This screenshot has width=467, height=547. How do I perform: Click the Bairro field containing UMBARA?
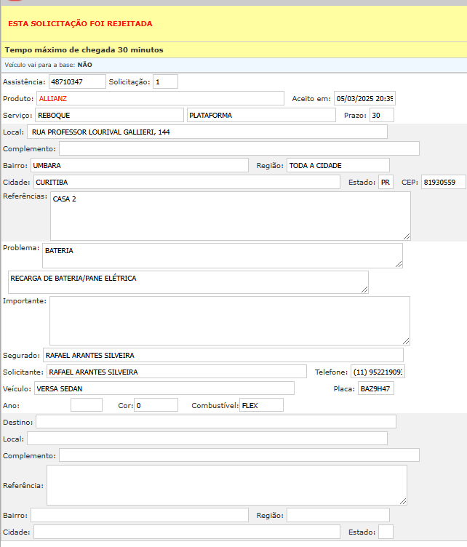(x=139, y=165)
